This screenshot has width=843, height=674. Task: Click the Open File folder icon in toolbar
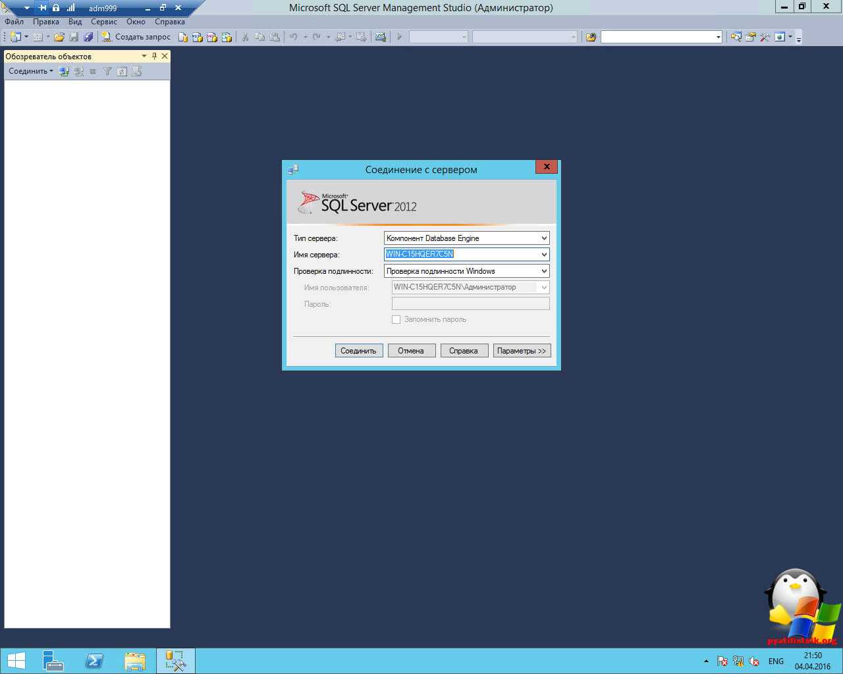59,37
